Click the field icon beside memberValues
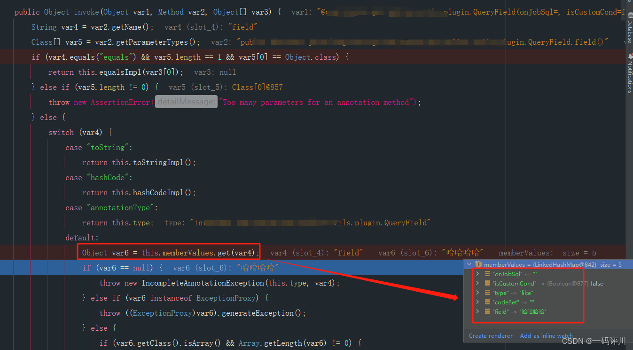The image size is (633, 350). (478, 264)
